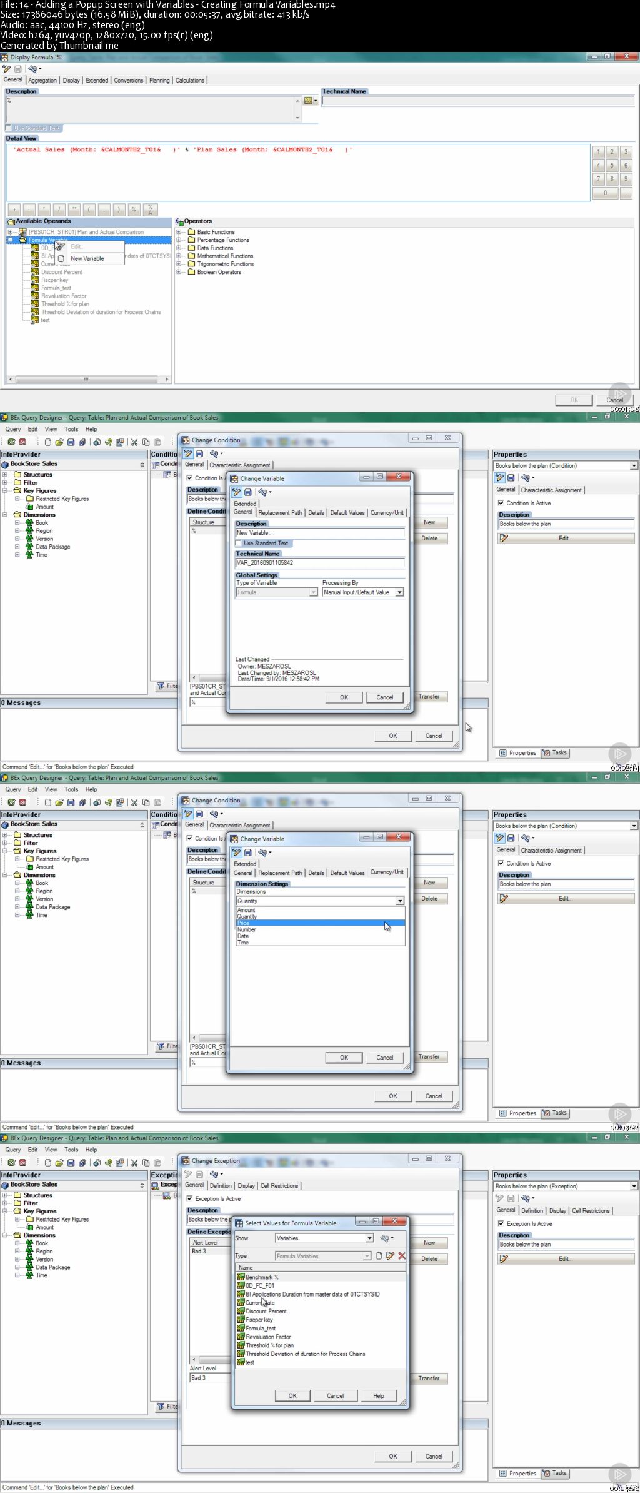This screenshot has width=640, height=1493.
Task: Click the Description field containing New Variable...
Action: click(x=320, y=532)
